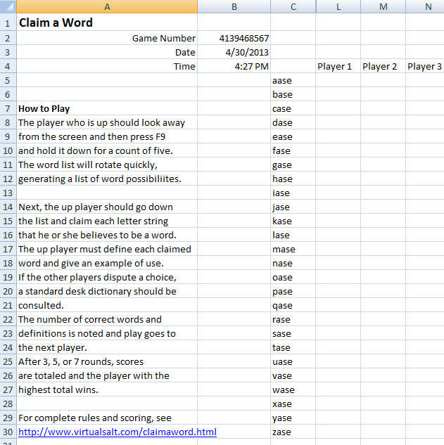Click the 'Player 3' heading cell
This screenshot has height=445, width=444.
425,66
